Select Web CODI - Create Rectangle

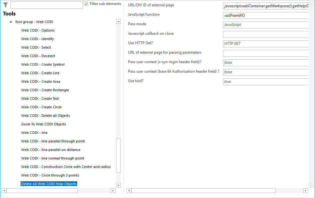(45, 90)
